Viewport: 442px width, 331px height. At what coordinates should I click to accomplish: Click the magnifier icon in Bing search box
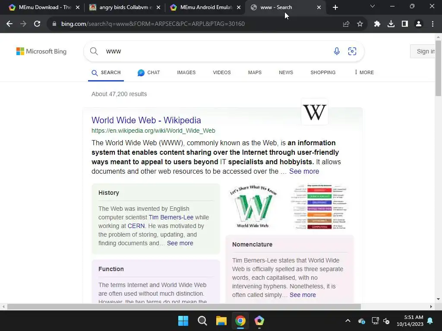click(94, 51)
